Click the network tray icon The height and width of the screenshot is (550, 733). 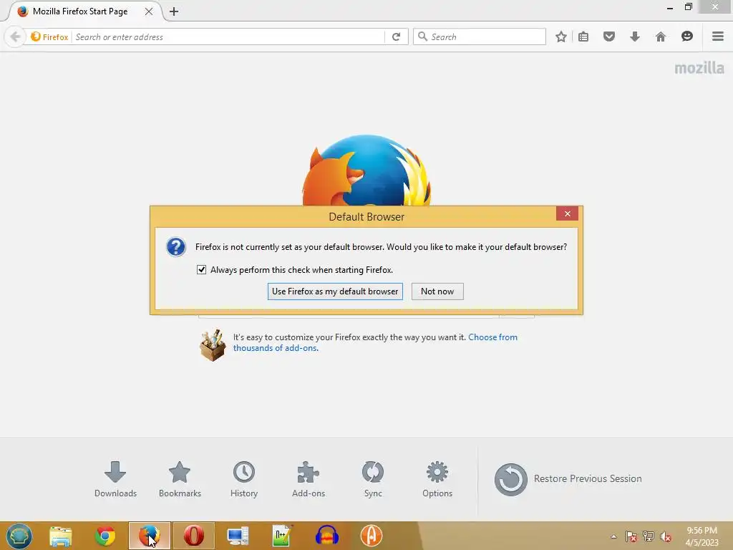(648, 536)
